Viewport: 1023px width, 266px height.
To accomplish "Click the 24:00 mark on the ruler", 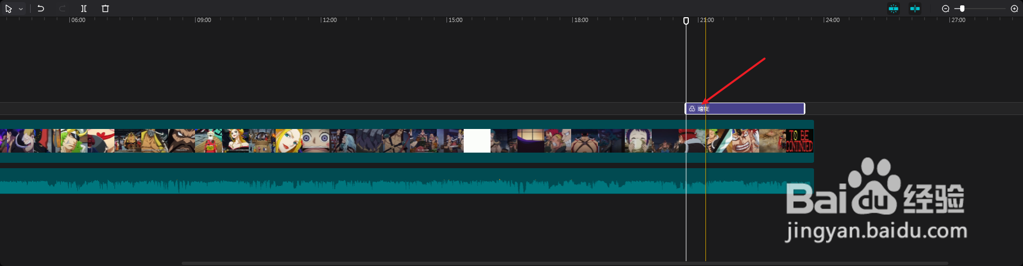I will click(x=833, y=20).
